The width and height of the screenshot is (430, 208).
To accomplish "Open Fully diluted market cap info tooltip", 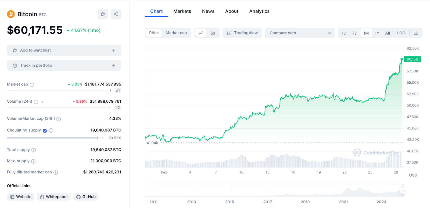I will [x=56, y=173].
